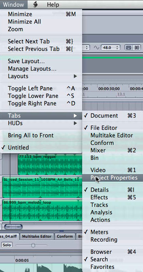Click the timeline zoom scroll thumb
The width and height of the screenshot is (143, 272).
13,227
